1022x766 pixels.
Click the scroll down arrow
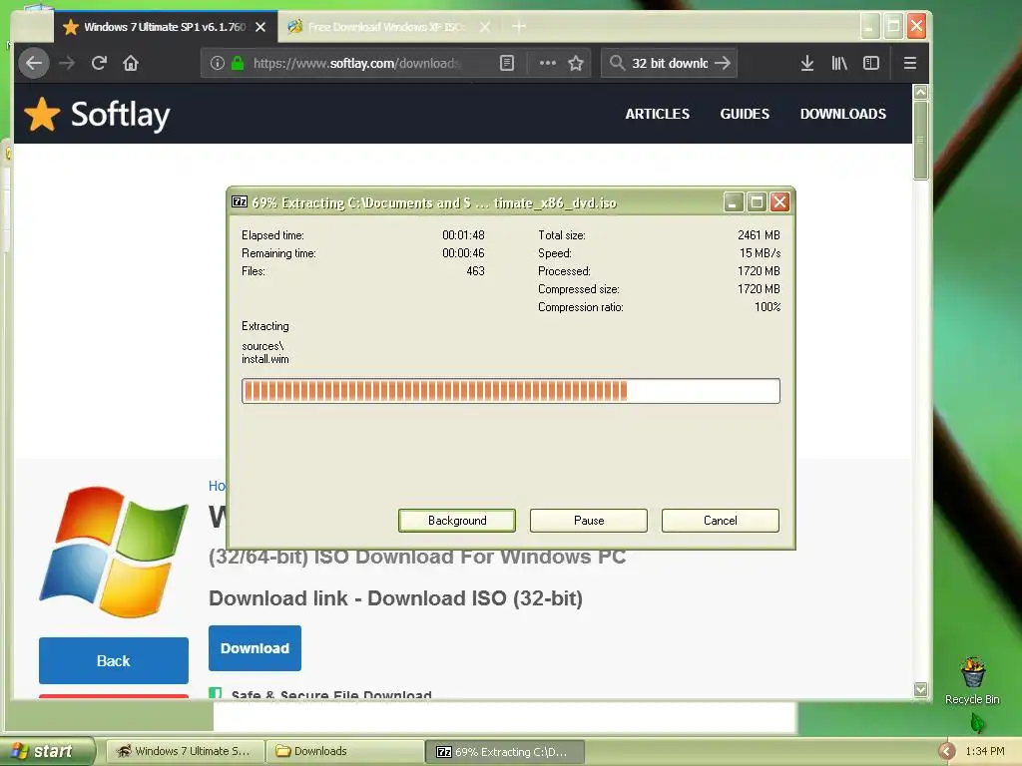click(920, 689)
